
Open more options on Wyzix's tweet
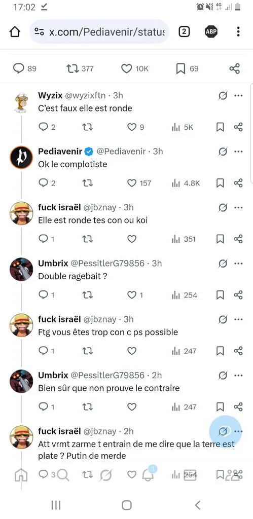click(238, 96)
